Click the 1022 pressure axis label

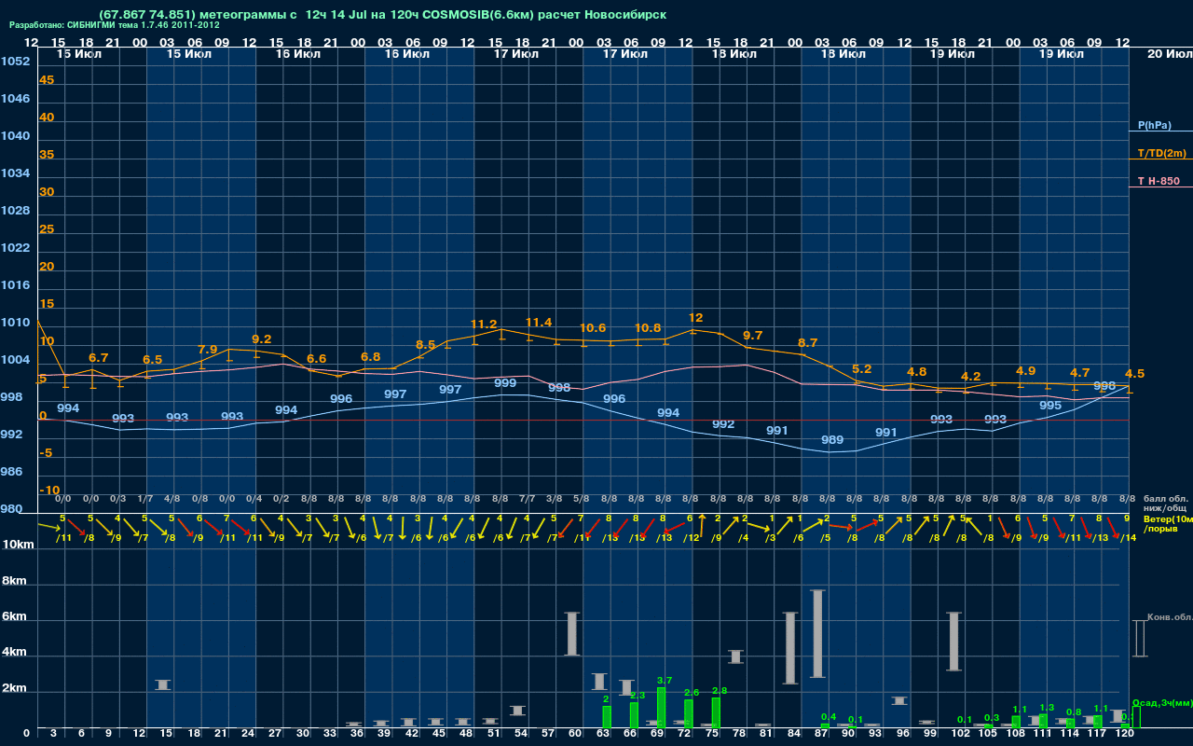pyautogui.click(x=15, y=248)
